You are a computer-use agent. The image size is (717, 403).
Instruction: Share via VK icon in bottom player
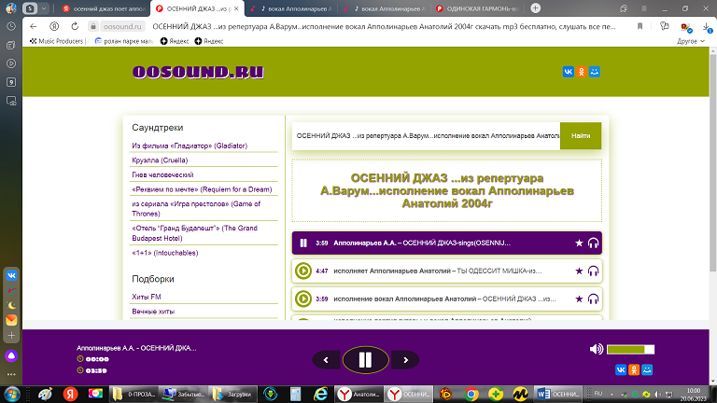click(621, 369)
